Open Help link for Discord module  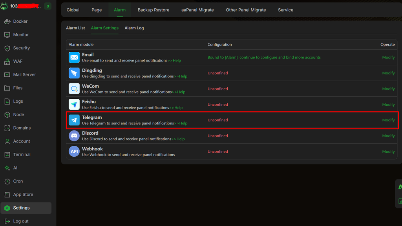coord(178,139)
